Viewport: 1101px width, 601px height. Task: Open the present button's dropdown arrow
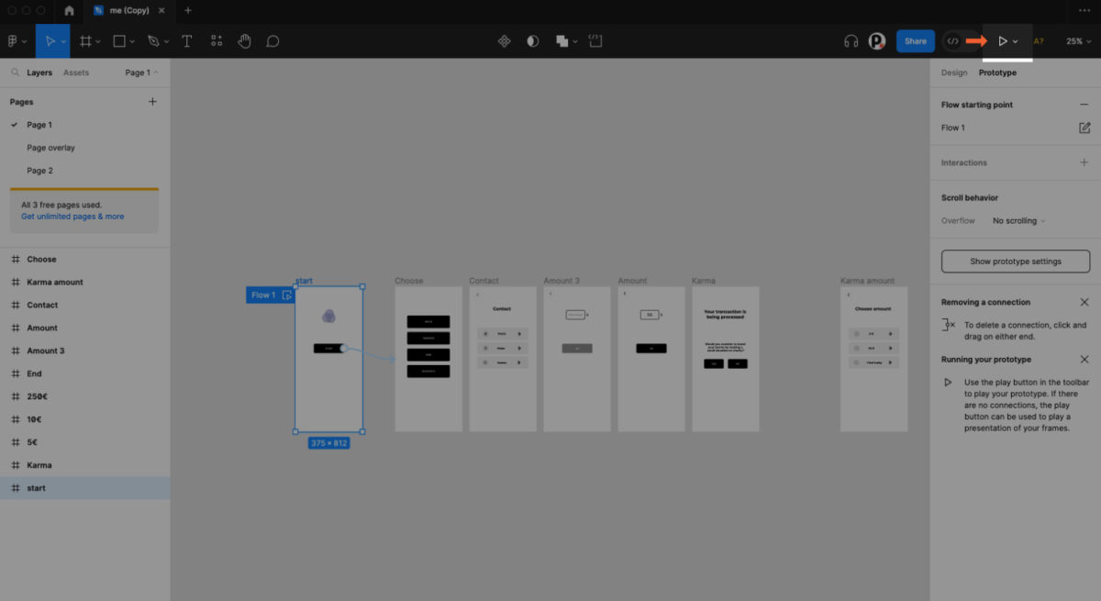point(1015,40)
